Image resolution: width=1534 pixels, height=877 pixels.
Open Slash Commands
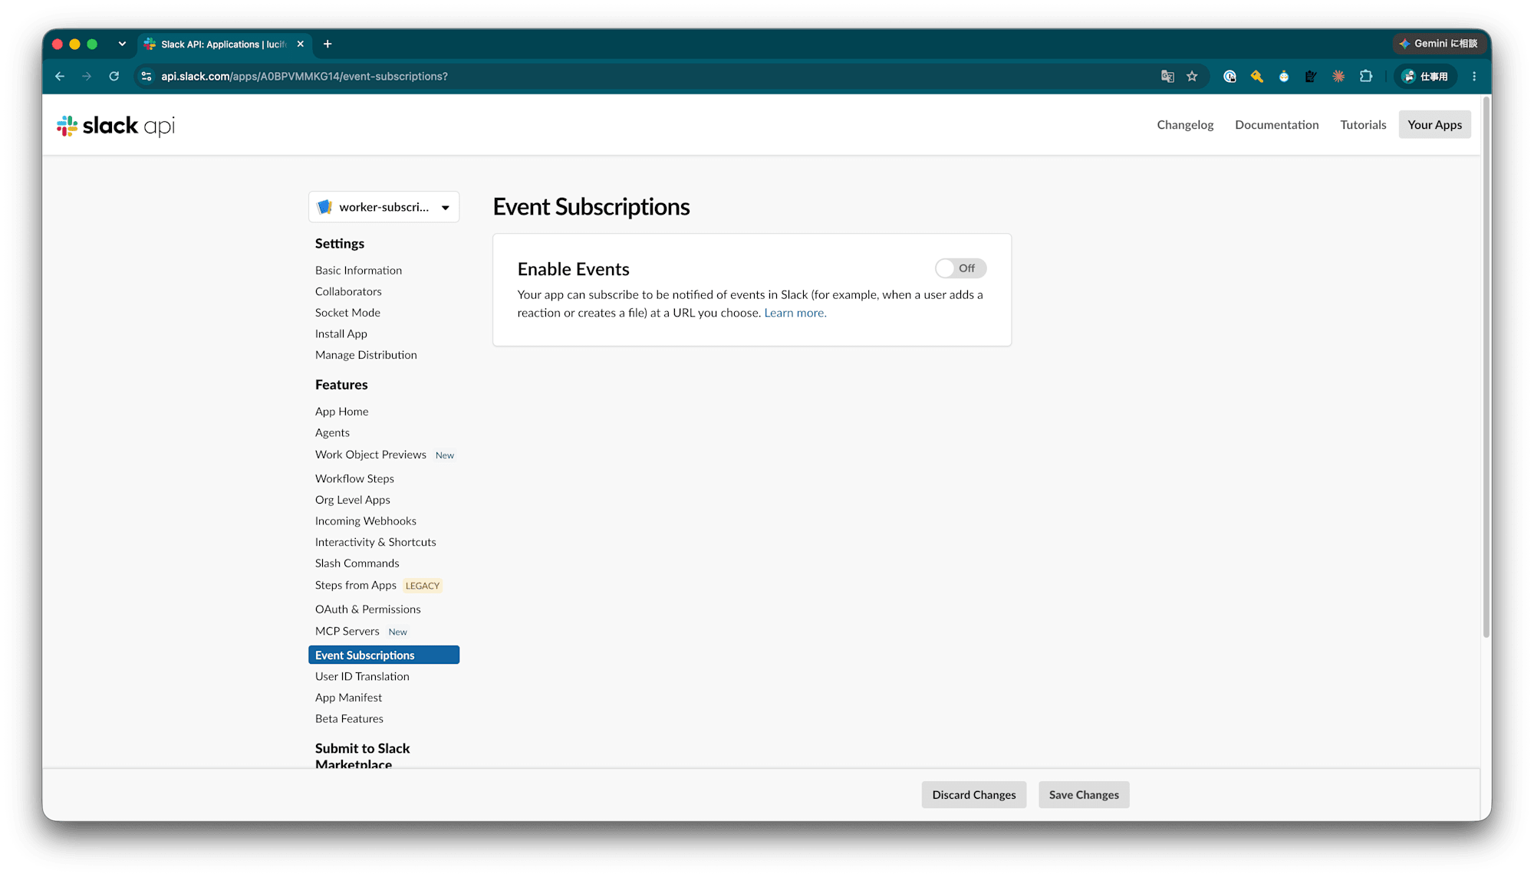[x=357, y=563]
